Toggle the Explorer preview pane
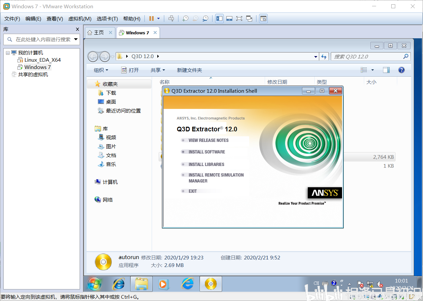The image size is (423, 301). (x=386, y=70)
